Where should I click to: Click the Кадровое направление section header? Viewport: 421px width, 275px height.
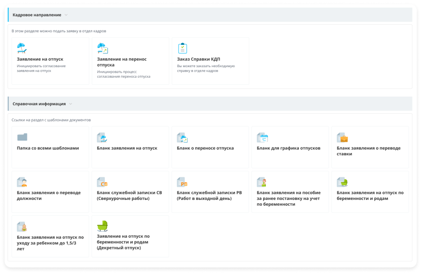coord(37,15)
